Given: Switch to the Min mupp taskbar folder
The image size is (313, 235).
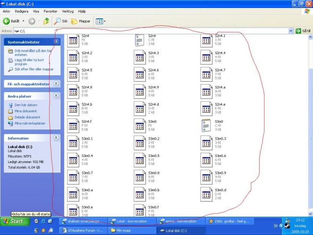Looking at the screenshot, I should tap(132, 231).
